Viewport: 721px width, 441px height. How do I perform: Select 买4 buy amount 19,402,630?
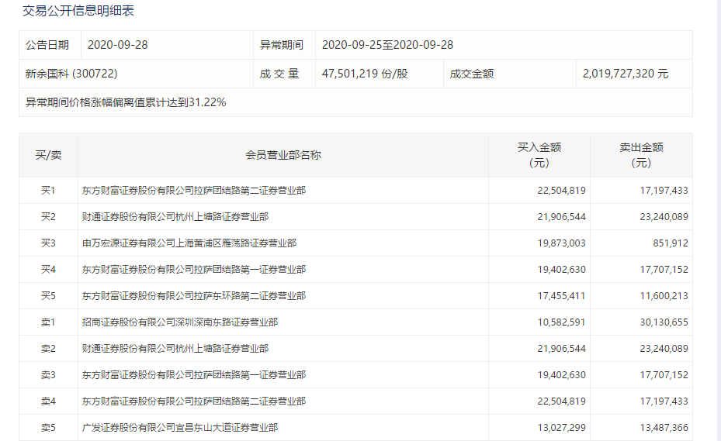click(x=561, y=269)
